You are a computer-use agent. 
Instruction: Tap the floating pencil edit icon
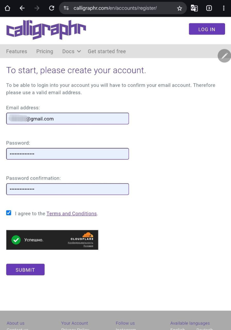point(224,56)
